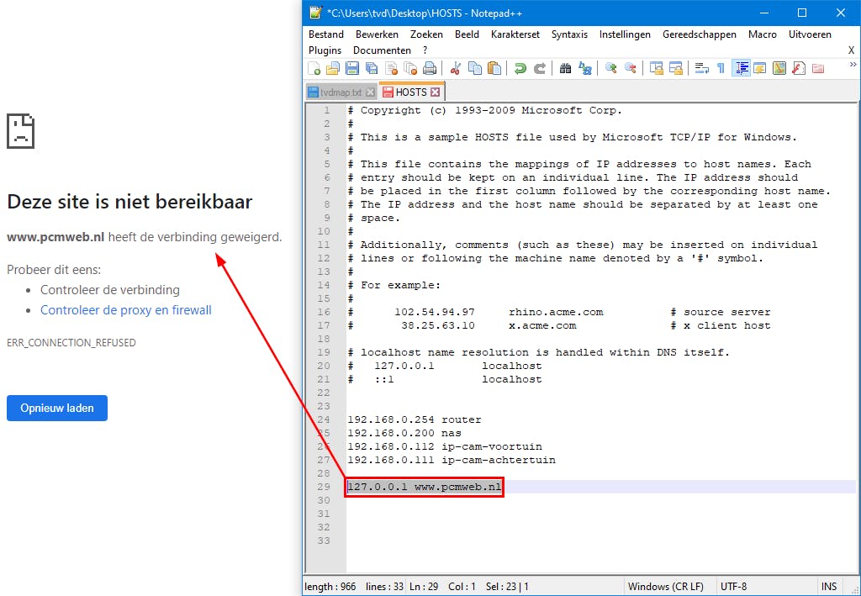Viewport: 861px width, 596px height.
Task: Open the Syntaxis menu
Action: [569, 34]
